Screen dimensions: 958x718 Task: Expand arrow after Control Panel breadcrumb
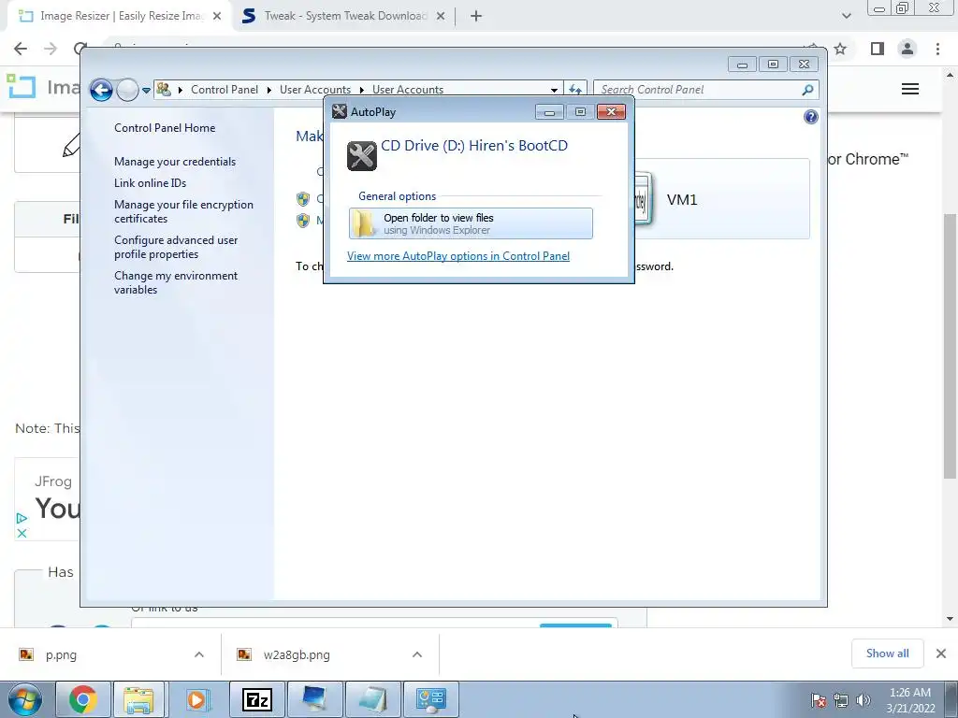pyautogui.click(x=269, y=90)
